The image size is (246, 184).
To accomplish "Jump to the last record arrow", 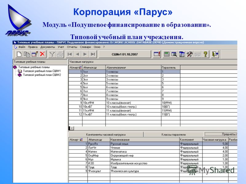I will 93,54.
